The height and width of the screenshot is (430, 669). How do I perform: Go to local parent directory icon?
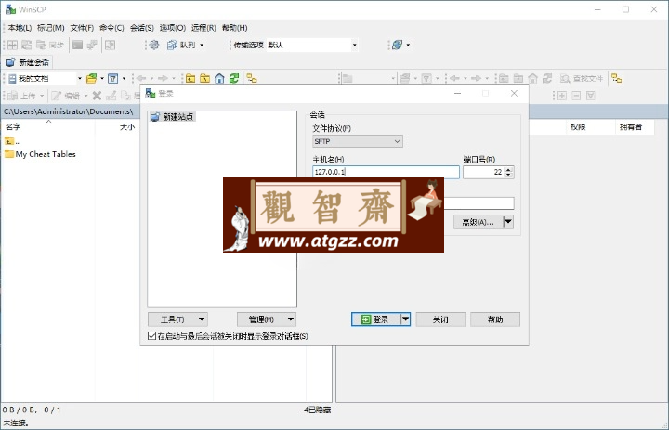190,79
